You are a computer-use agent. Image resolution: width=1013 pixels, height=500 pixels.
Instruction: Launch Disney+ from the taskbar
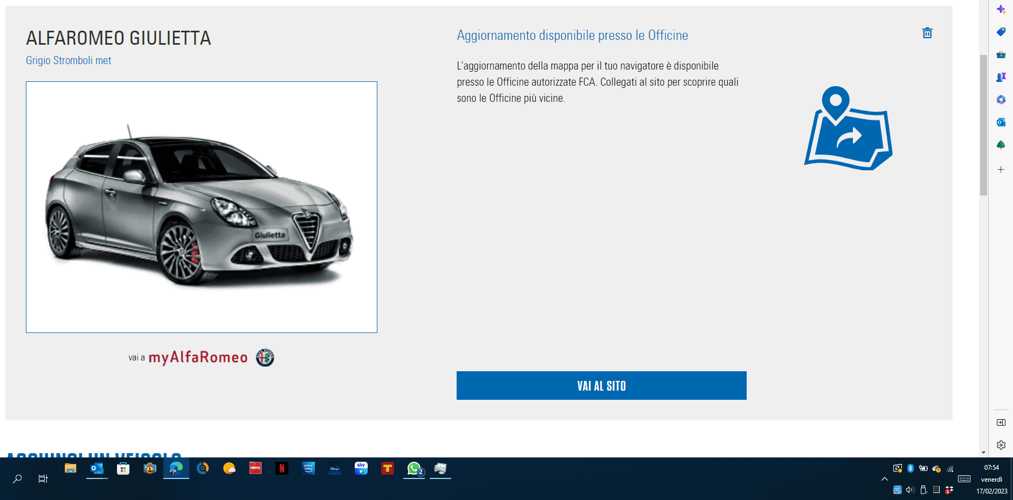(334, 468)
